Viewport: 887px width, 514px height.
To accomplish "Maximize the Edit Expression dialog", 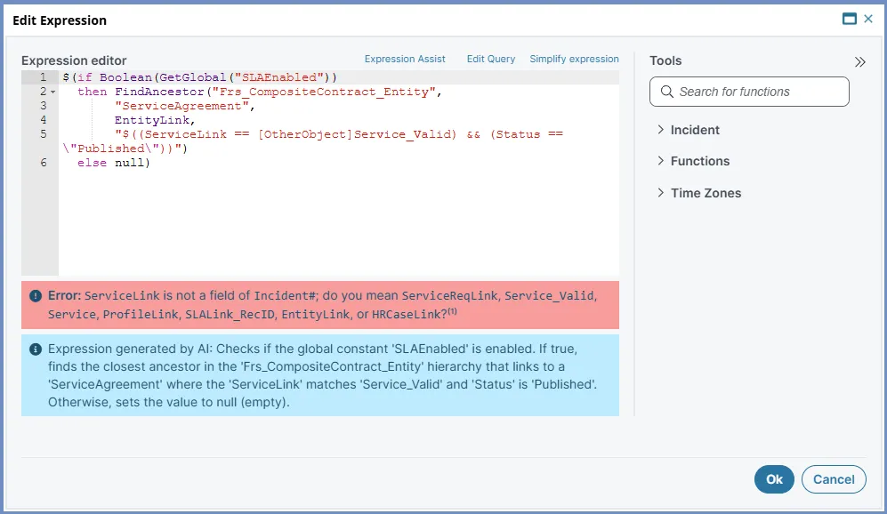I will click(849, 20).
